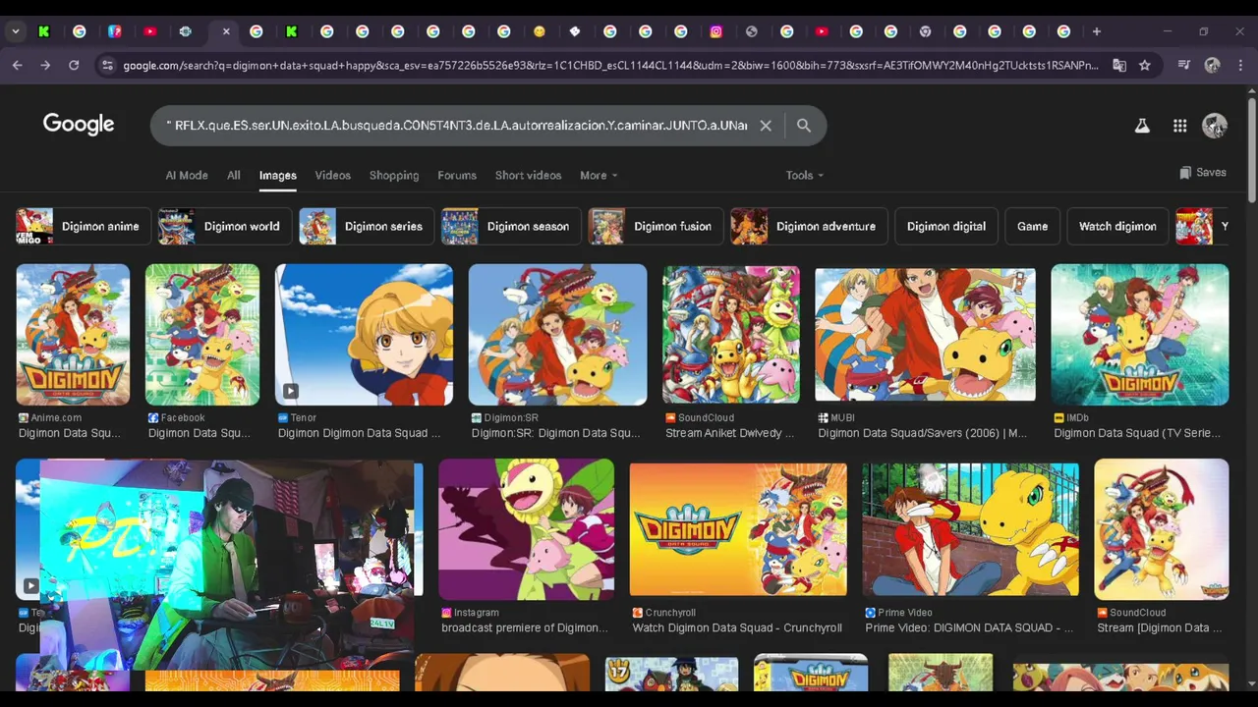Open the Saves collection
The height and width of the screenshot is (707, 1258).
(x=1203, y=172)
